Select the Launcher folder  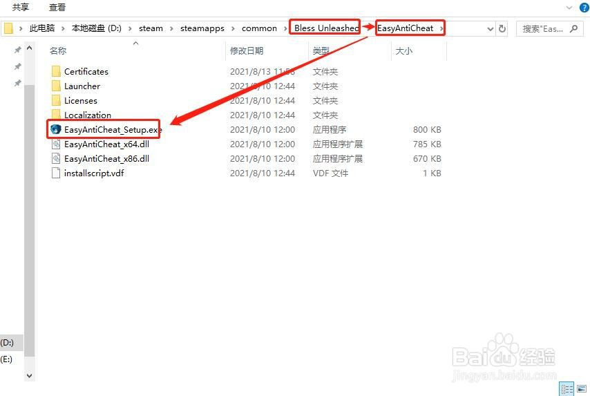82,86
